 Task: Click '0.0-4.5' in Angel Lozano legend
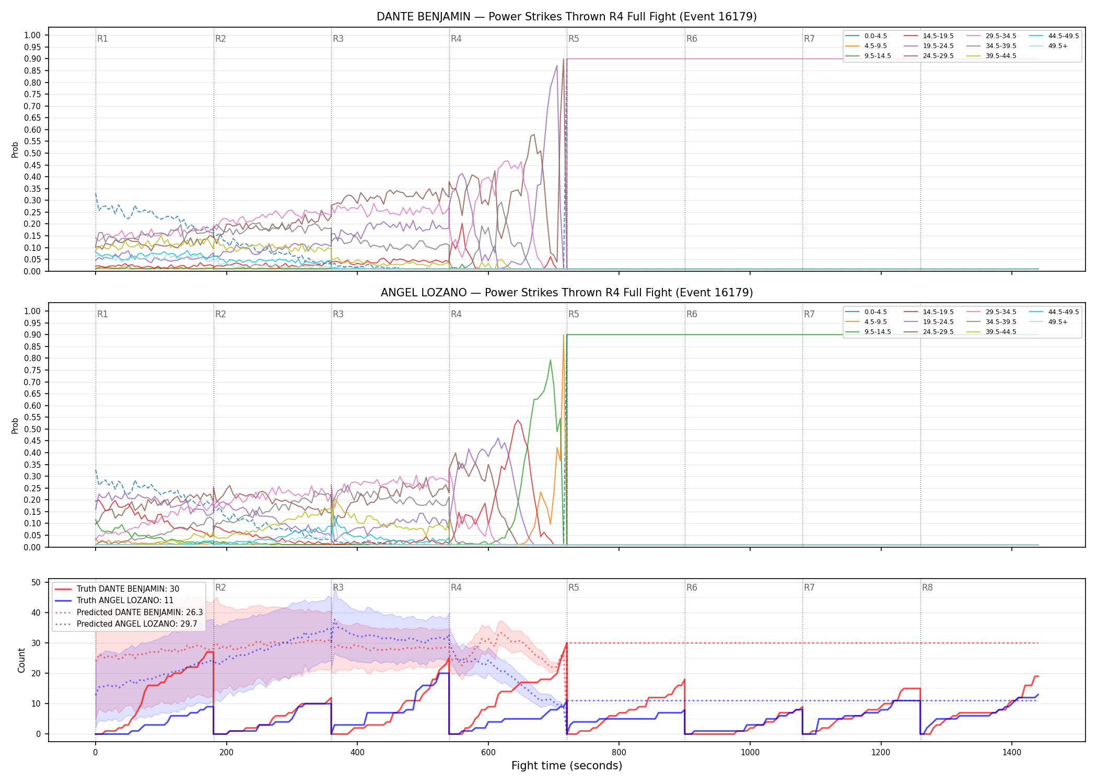(x=876, y=312)
